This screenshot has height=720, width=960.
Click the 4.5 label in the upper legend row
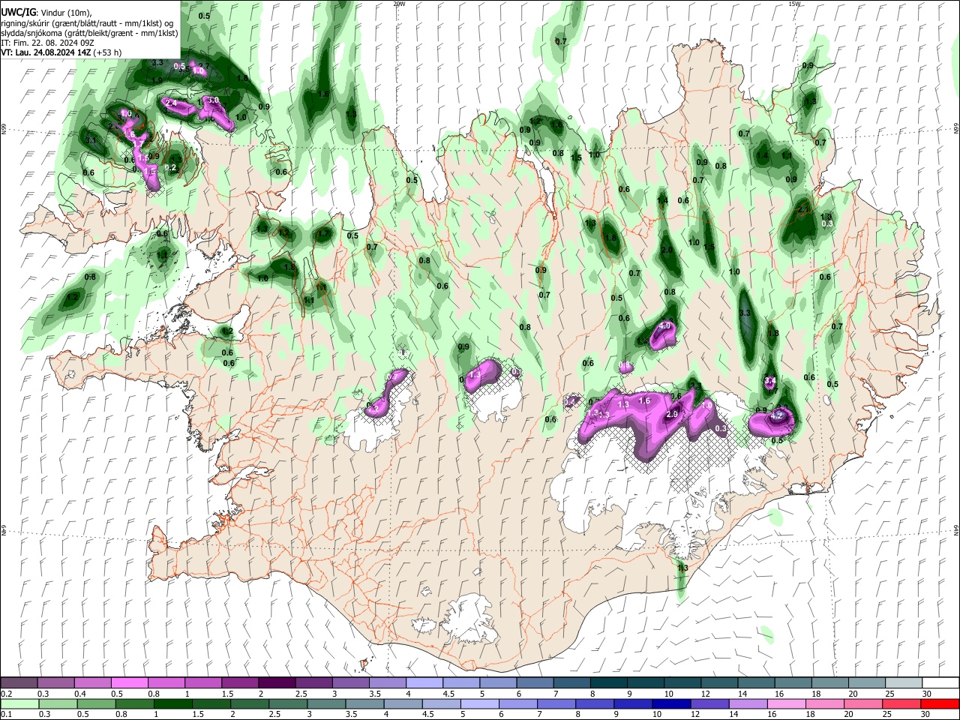point(448,694)
